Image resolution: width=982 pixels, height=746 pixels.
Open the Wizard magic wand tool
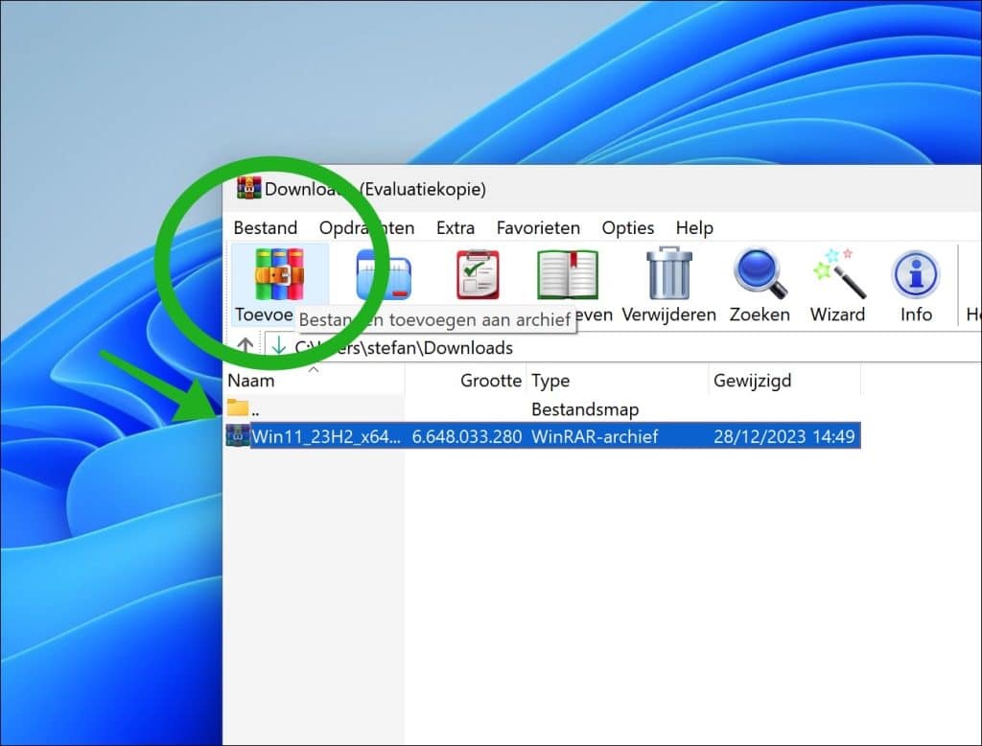(839, 273)
